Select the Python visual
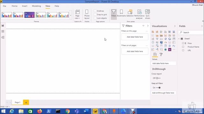The height and width of the screenshot is (114, 204). point(174,46)
